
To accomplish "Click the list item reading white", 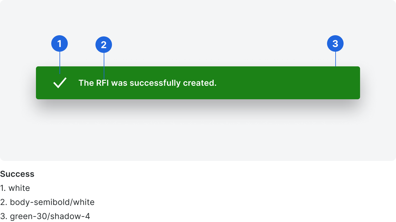I will tap(15, 188).
